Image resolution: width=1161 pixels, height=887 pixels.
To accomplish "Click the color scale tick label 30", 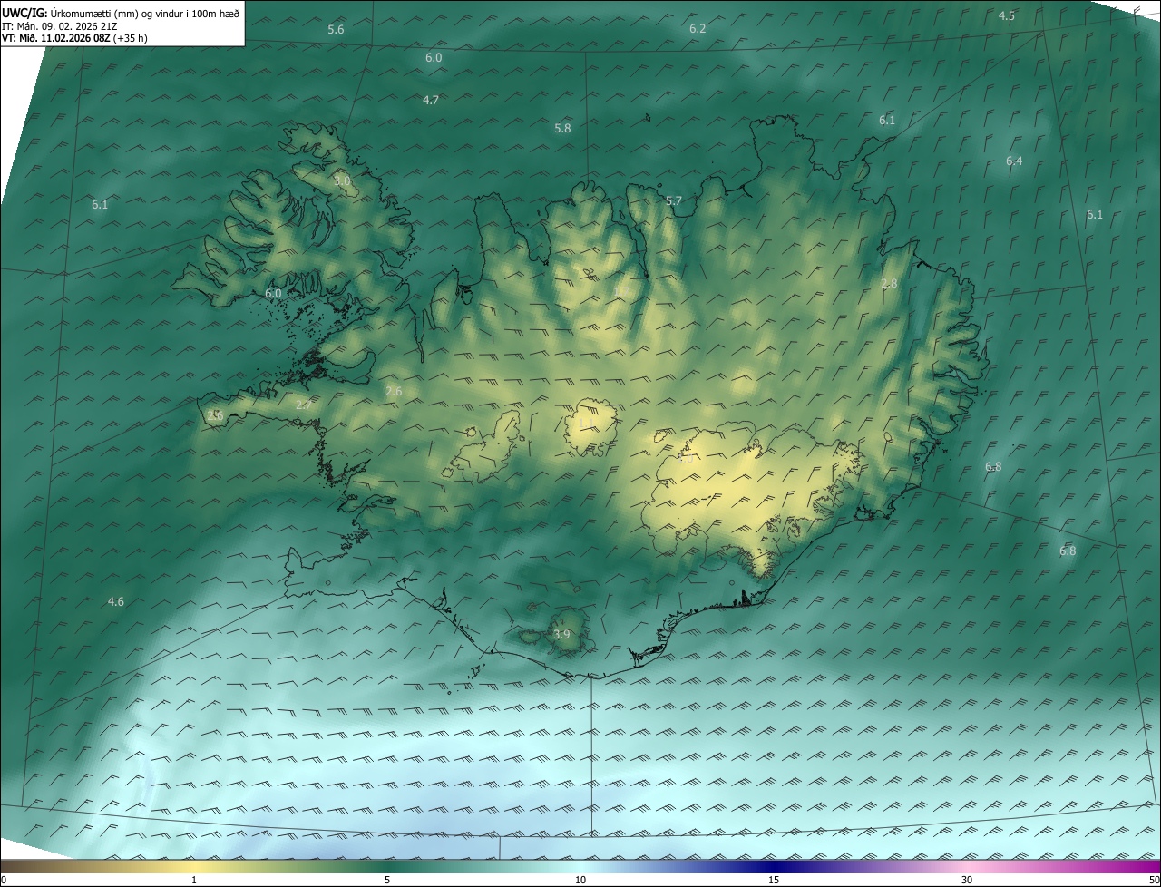I will 967,881.
